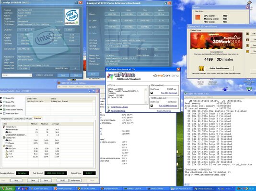
Task: Click the Intel Inside Pentium III logo
Action: tap(71, 17)
